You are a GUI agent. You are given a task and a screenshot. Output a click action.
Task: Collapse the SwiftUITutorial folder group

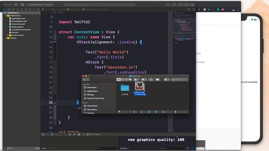point(6,16)
